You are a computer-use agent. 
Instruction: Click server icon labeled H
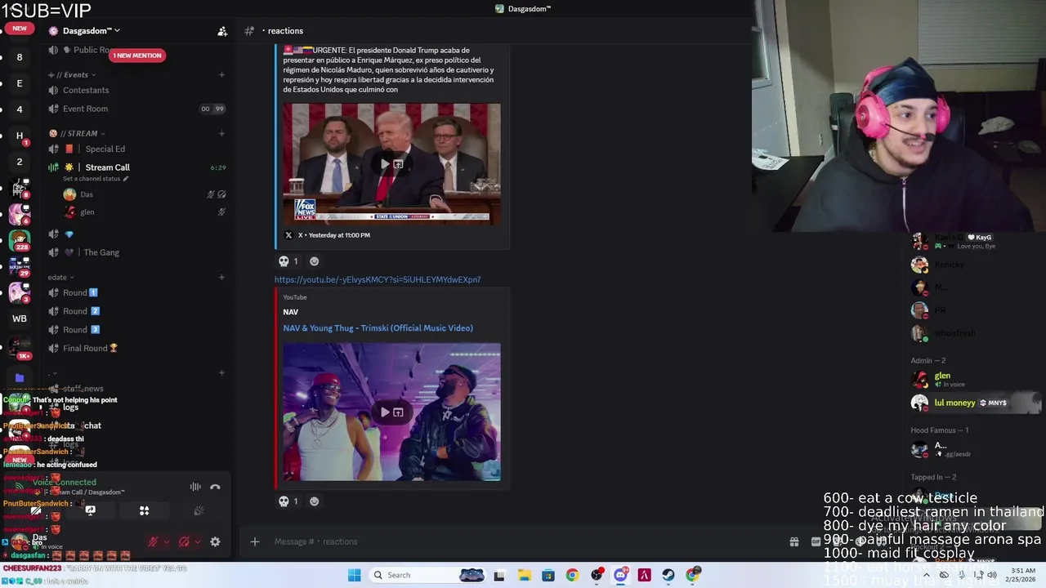click(x=20, y=136)
